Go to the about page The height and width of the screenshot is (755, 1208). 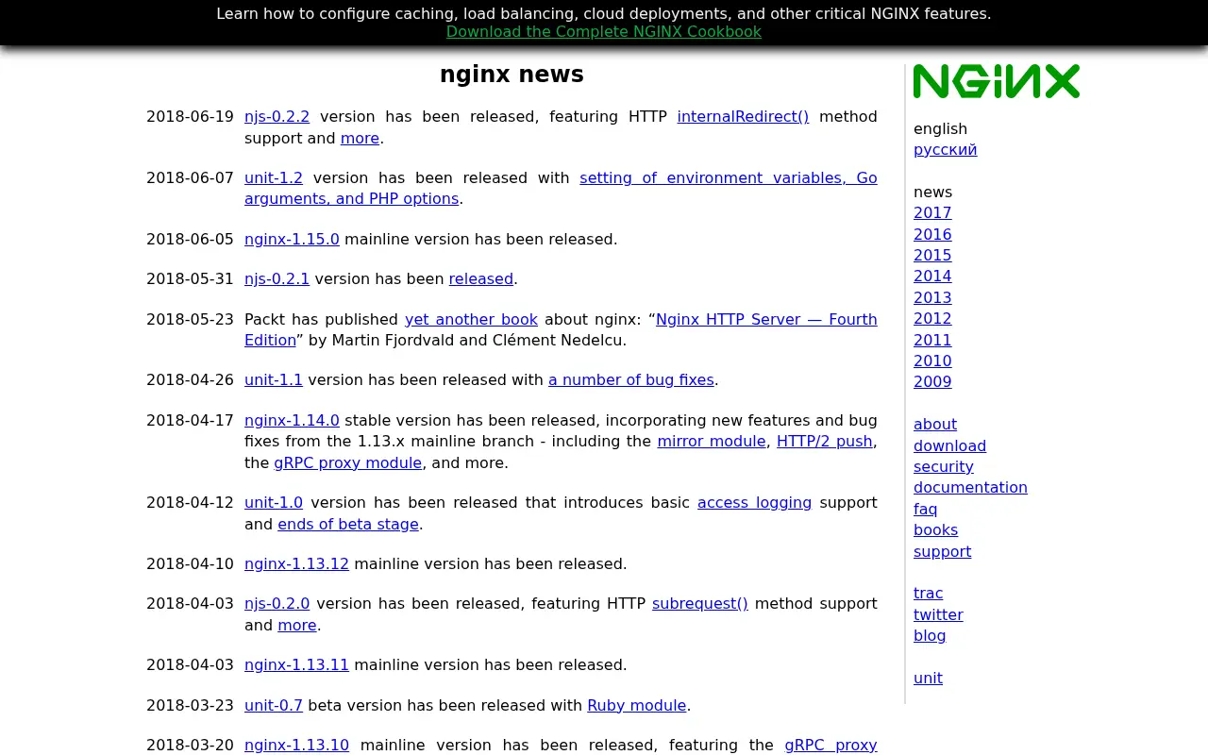(x=935, y=424)
